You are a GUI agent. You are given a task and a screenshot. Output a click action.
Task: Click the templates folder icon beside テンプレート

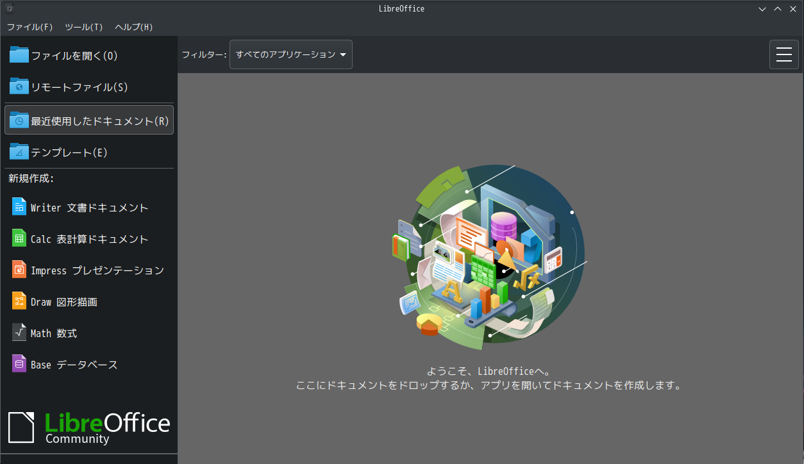click(x=19, y=152)
